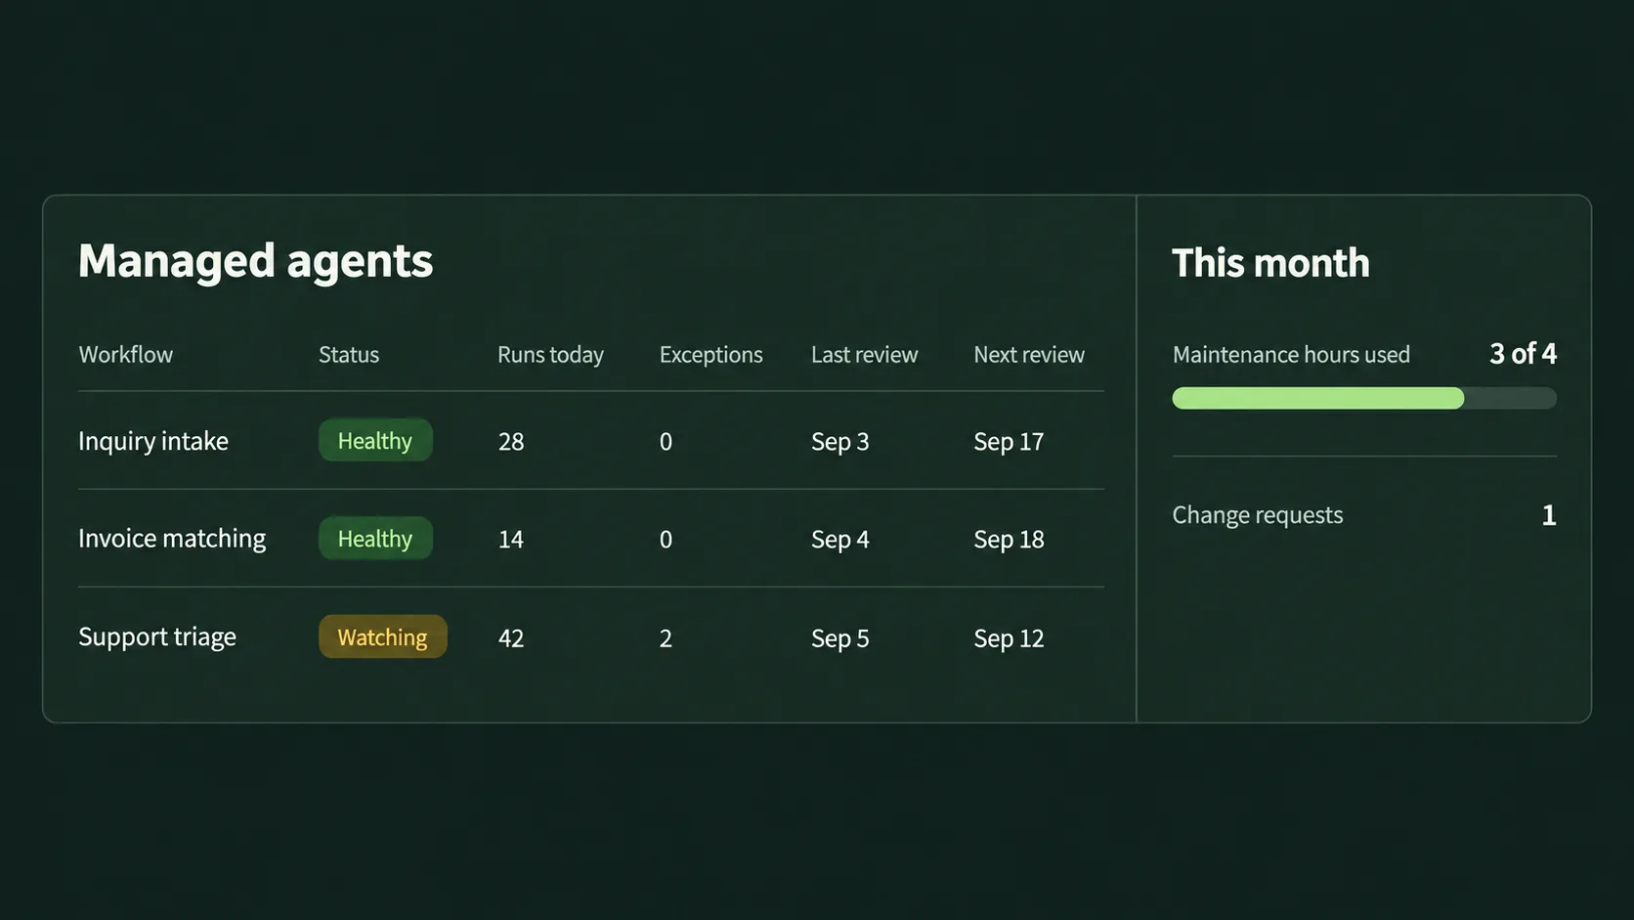Click next review date Sep 17
The image size is (1634, 920).
click(x=1009, y=442)
